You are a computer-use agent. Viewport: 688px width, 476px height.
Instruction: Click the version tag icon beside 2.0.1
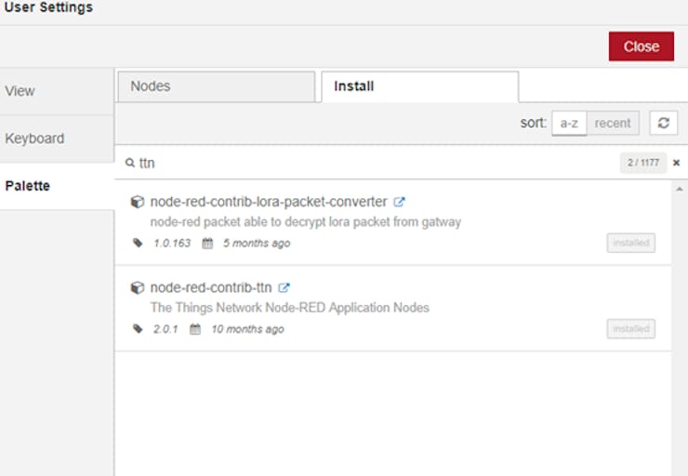click(138, 329)
